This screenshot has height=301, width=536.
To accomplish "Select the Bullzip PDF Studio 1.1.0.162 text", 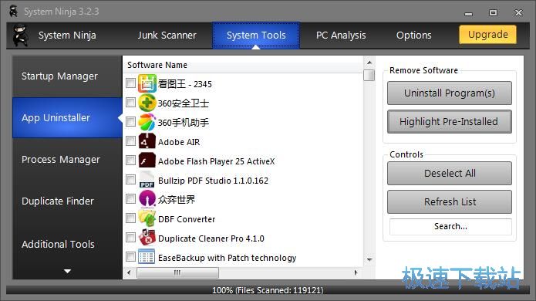I will 213,181.
